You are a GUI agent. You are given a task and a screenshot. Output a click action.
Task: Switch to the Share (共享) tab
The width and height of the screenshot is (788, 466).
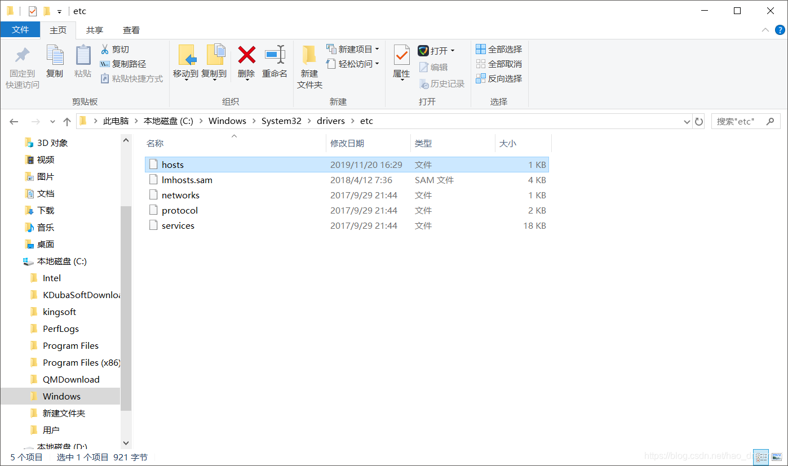pos(95,30)
